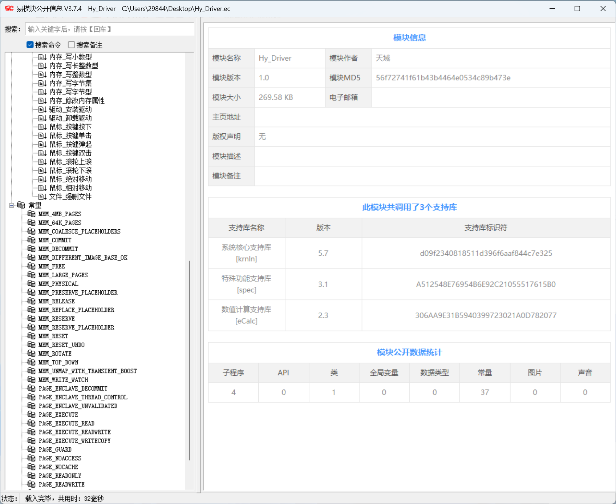The height and width of the screenshot is (504, 616).
Task: Select tree item 内存_写整数型
Action: [70, 74]
